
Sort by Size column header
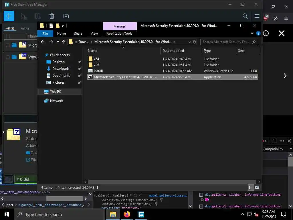coord(248,51)
